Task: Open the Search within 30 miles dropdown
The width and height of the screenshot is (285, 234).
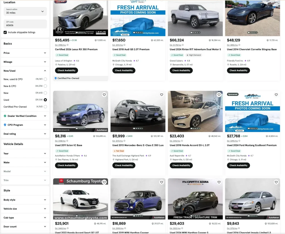Action: pyautogui.click(x=25, y=11)
